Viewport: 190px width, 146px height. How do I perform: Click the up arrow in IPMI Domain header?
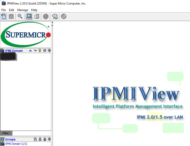tap(30, 51)
